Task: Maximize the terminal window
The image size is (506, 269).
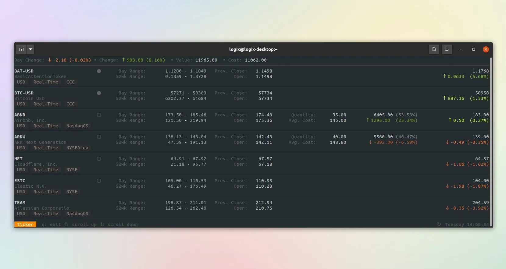Action: point(474,49)
